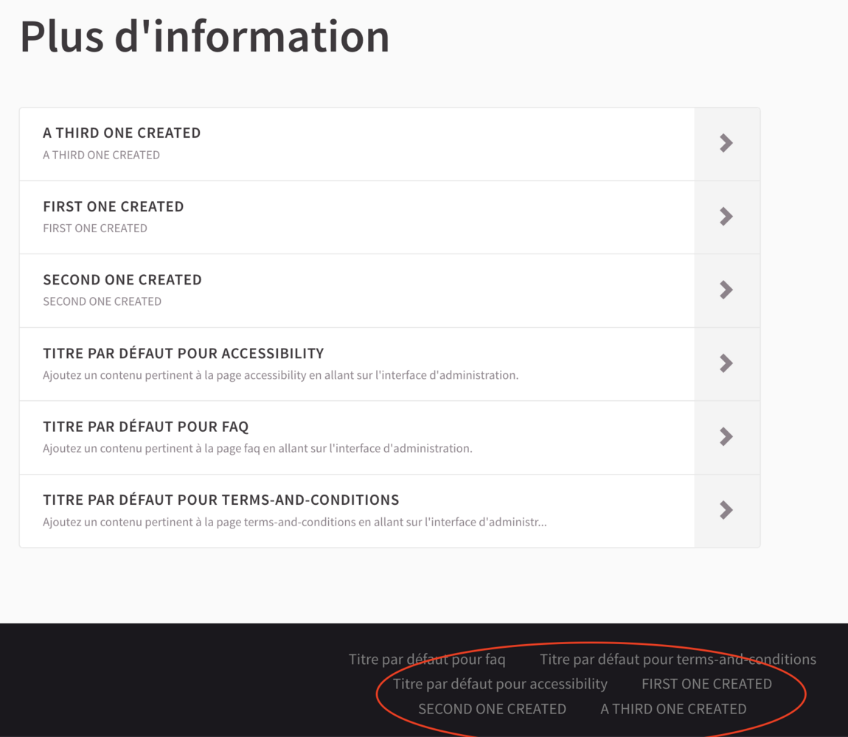Screen dimensions: 848x737
Task: Expand the accessibility row using its chevron
Action: tap(726, 363)
